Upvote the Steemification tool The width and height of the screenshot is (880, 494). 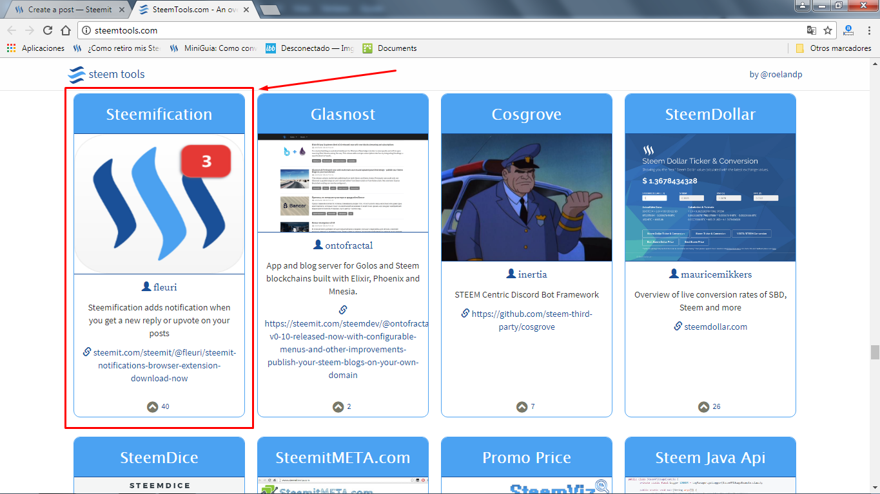pos(152,406)
